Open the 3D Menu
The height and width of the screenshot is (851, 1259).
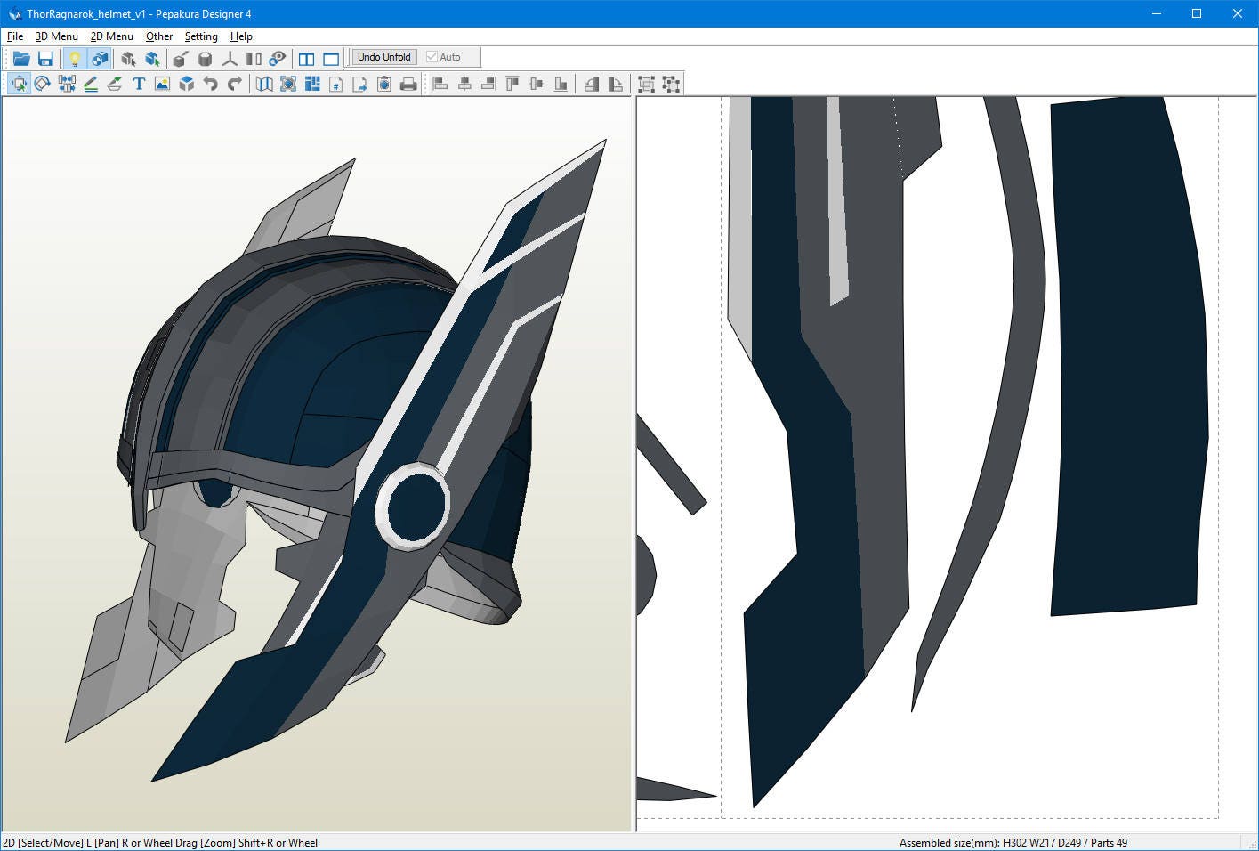tap(56, 36)
